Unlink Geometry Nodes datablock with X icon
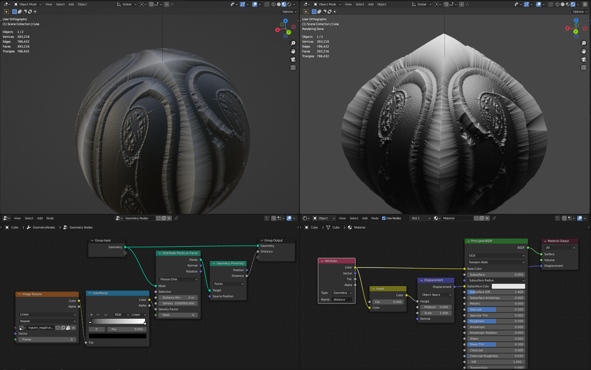Screen dimensions: 591x370 [x=169, y=218]
